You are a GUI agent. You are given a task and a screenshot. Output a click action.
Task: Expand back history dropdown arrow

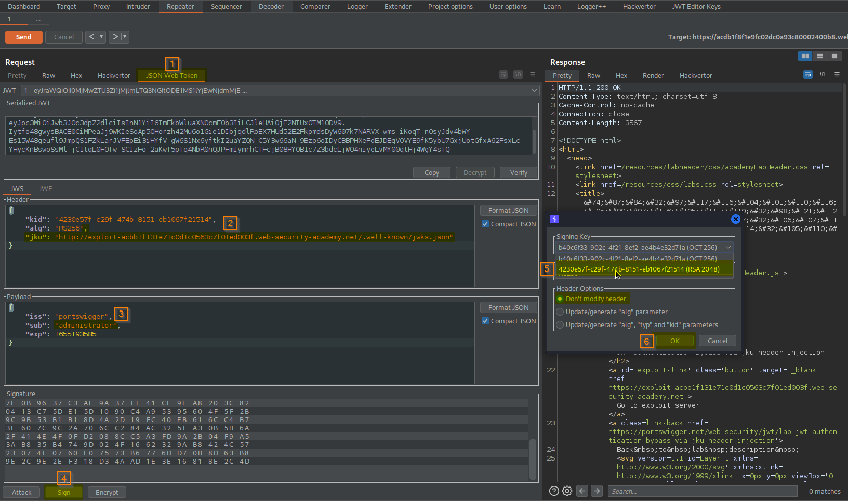pos(101,37)
